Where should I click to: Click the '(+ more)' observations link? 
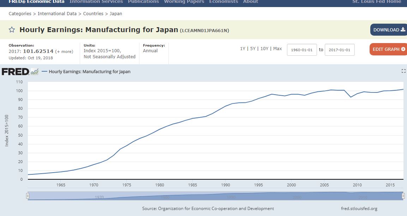click(64, 52)
